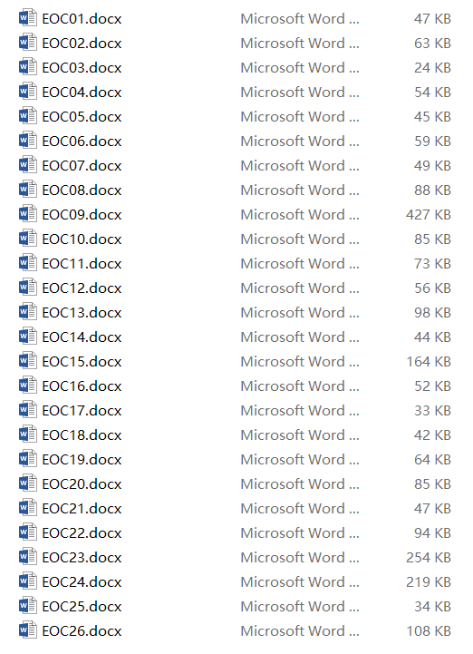Select the 254 KB size entry
The width and height of the screenshot is (473, 654).
pos(429,558)
